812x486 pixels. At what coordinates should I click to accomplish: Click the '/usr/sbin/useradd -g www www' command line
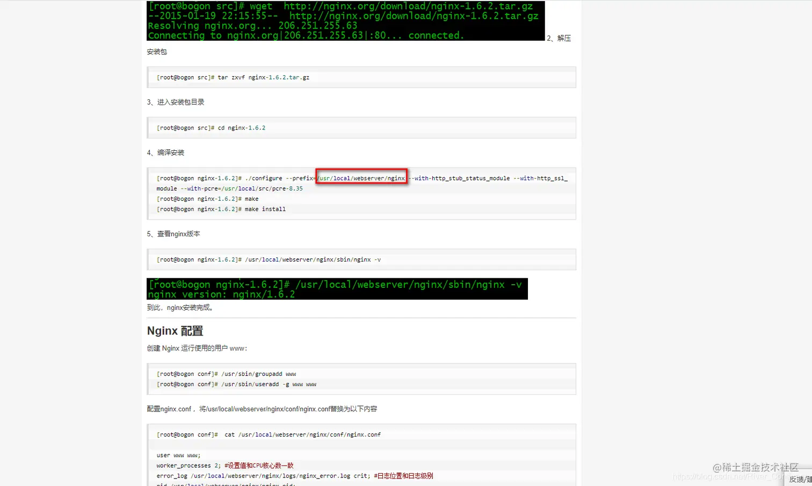coord(237,384)
